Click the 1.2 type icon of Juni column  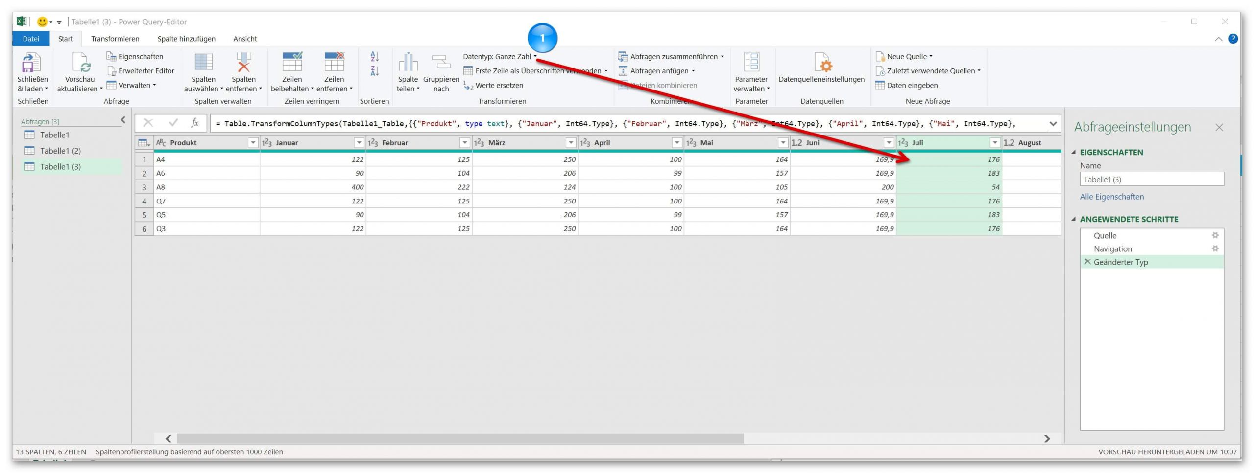[x=796, y=143]
